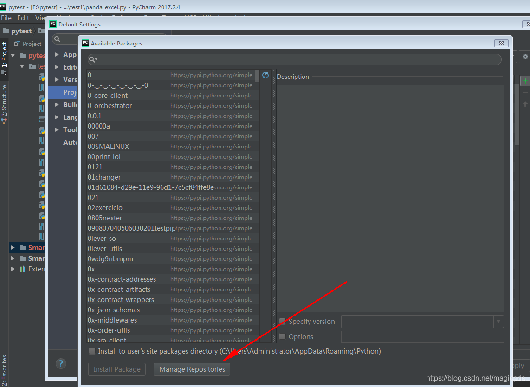The image size is (530, 387).
Task: Click the search magnifier in Available Packages
Action: [93, 59]
